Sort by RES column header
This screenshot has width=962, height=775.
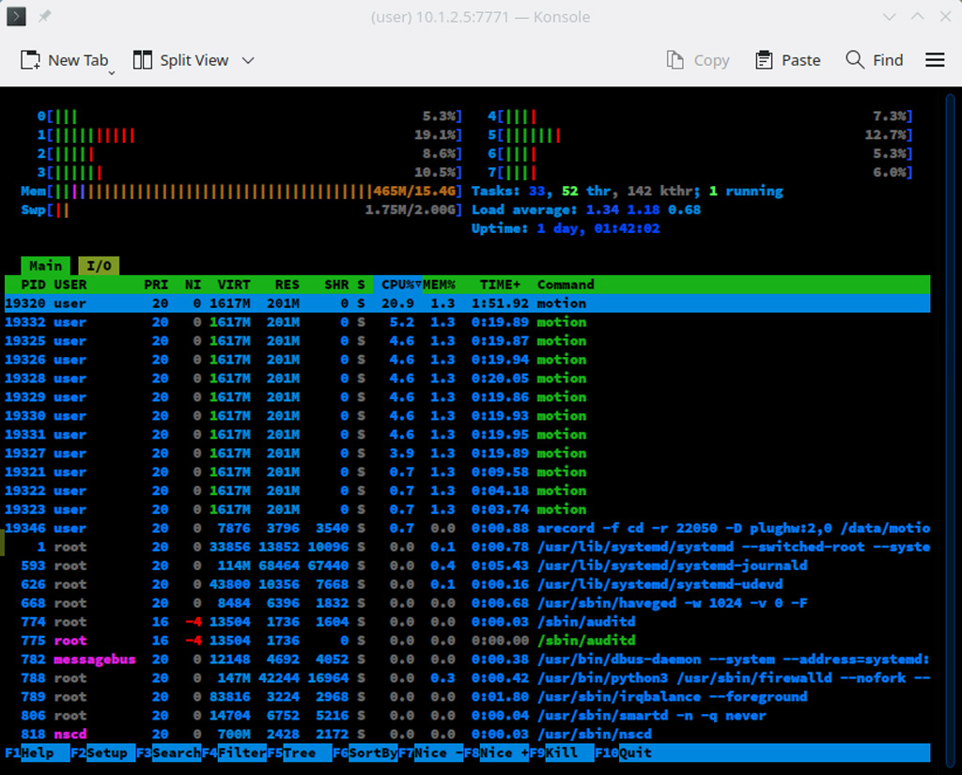coord(287,285)
